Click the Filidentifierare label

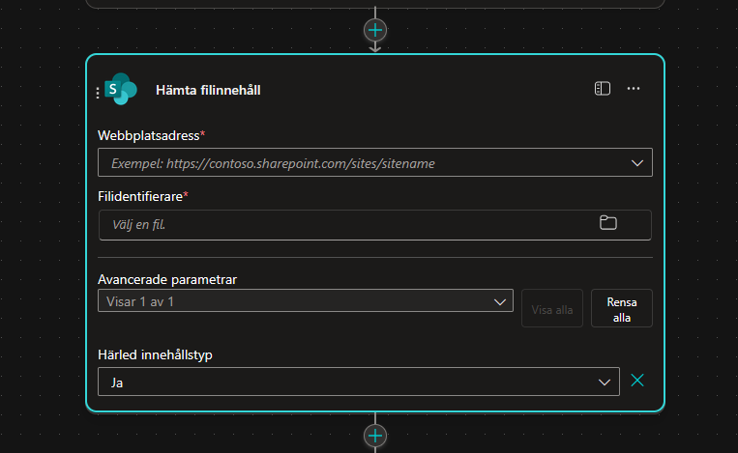140,196
